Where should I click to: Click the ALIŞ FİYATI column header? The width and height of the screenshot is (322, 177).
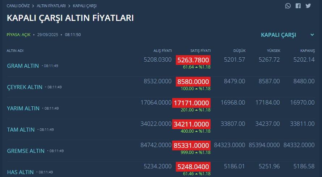[163, 51]
